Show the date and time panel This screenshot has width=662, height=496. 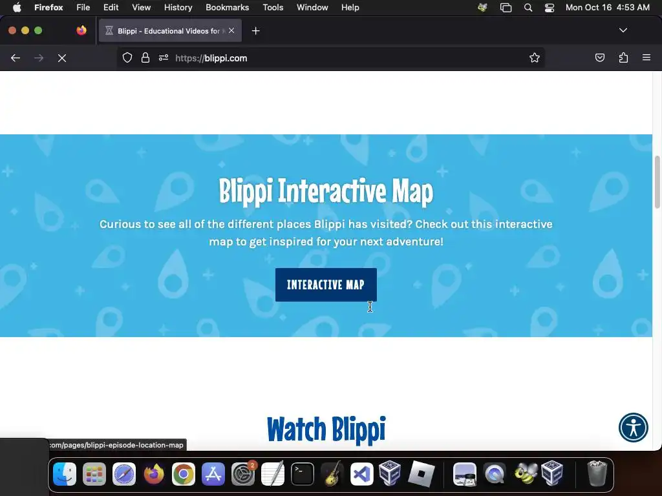(607, 7)
